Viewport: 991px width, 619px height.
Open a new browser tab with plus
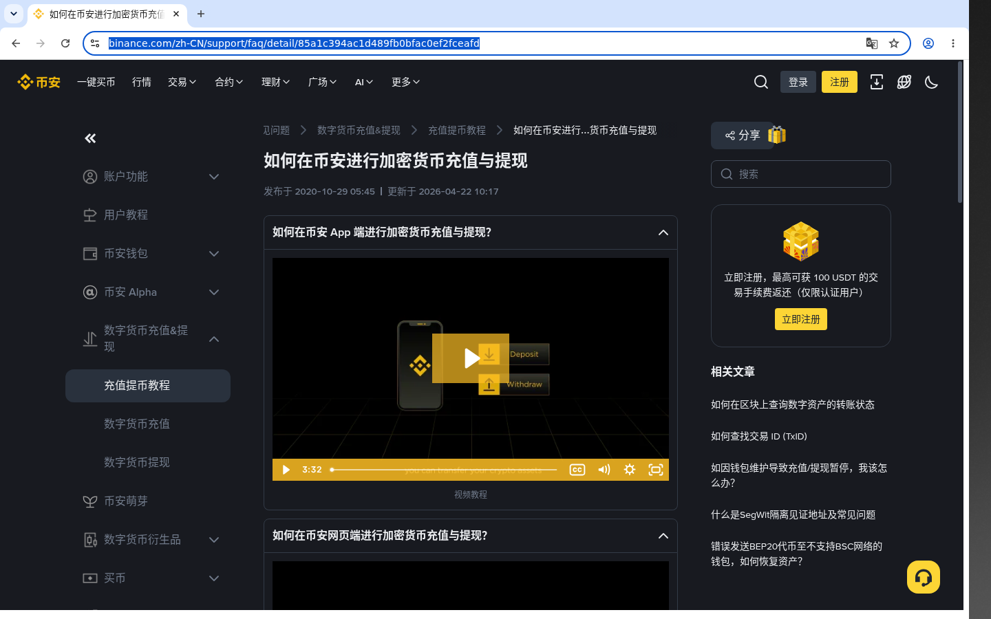click(x=201, y=14)
